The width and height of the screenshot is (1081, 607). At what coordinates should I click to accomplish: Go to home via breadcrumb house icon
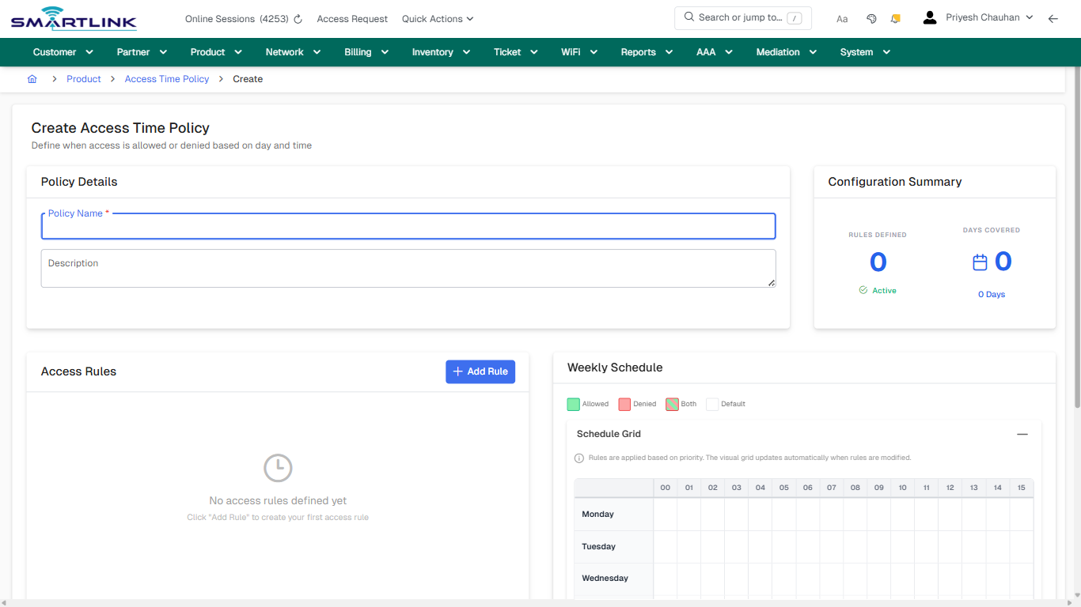click(x=32, y=78)
